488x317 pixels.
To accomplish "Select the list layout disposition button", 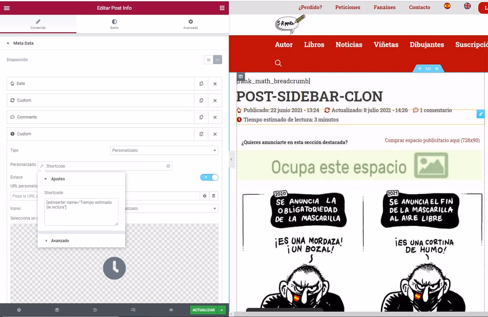I will 209,60.
